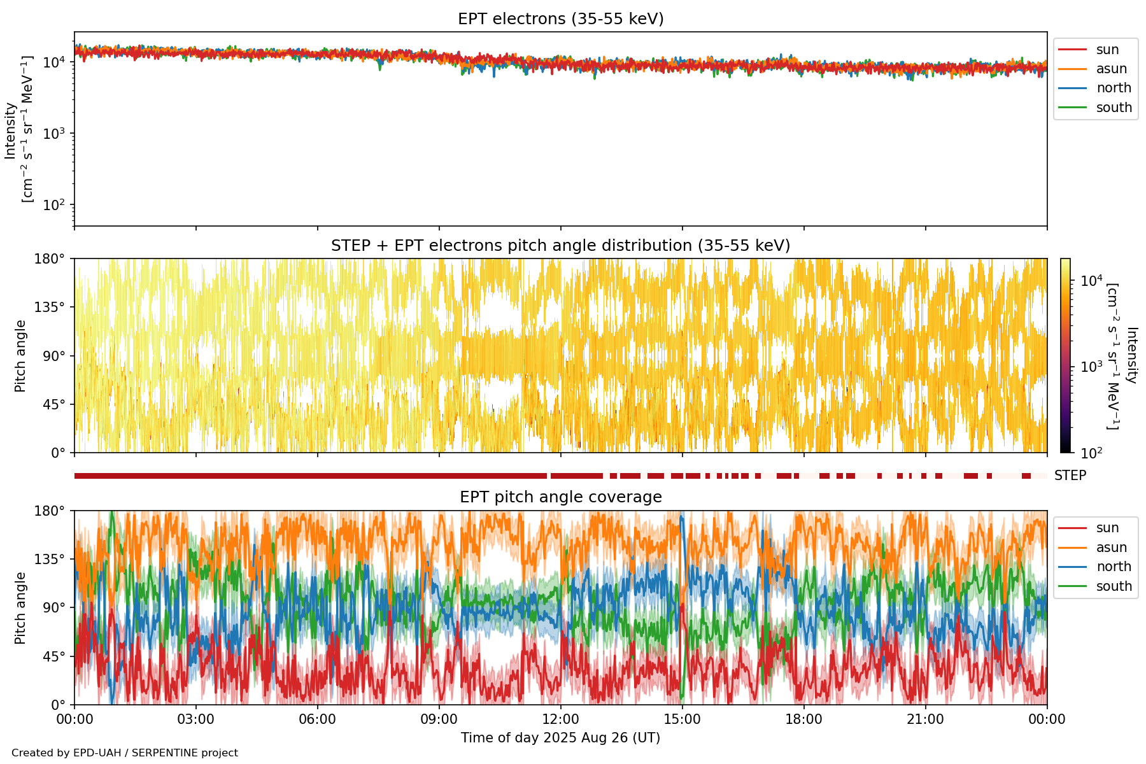Click the intensity colorbar beside the pitch angle distribution

[1065, 355]
